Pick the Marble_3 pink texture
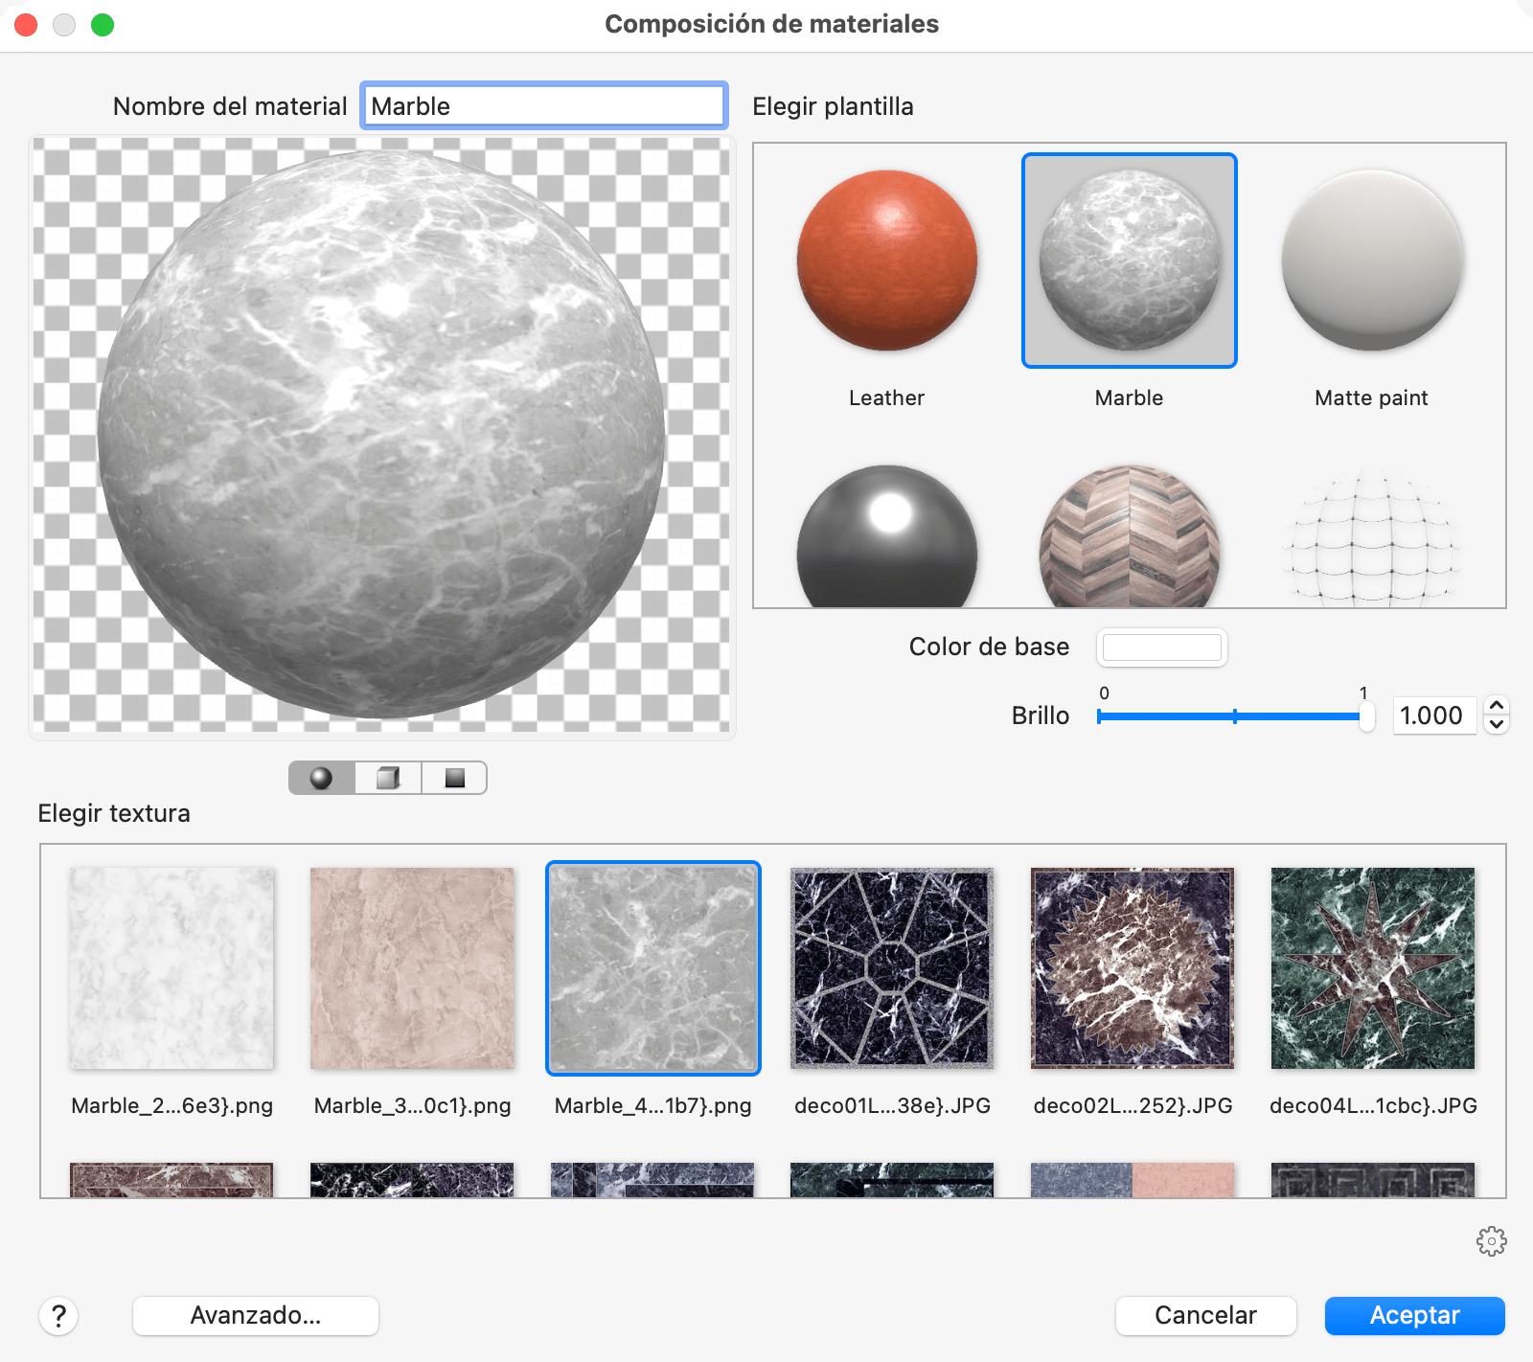The height and width of the screenshot is (1362, 1533). pos(412,968)
